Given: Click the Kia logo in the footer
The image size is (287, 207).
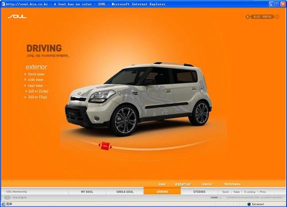Looking at the screenshot, I should (x=7, y=198).
